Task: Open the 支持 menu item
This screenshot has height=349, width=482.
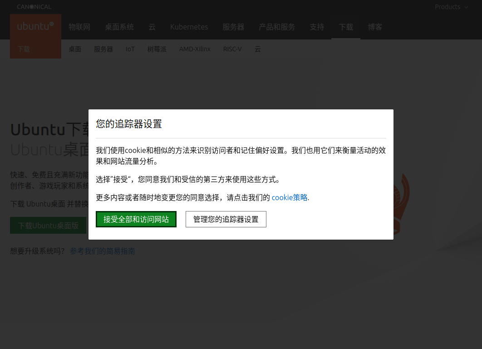Action: 317,27
